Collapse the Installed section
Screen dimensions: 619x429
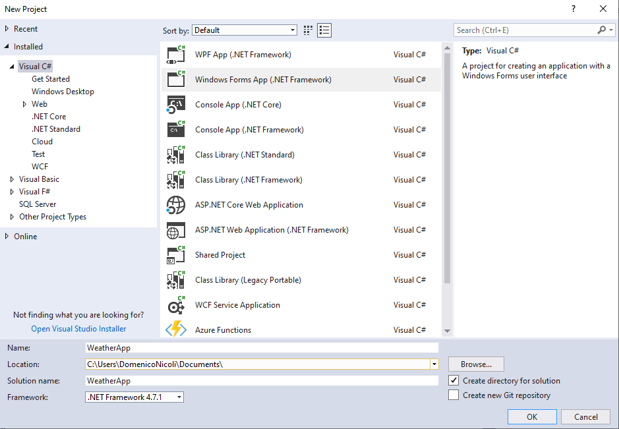(7, 47)
